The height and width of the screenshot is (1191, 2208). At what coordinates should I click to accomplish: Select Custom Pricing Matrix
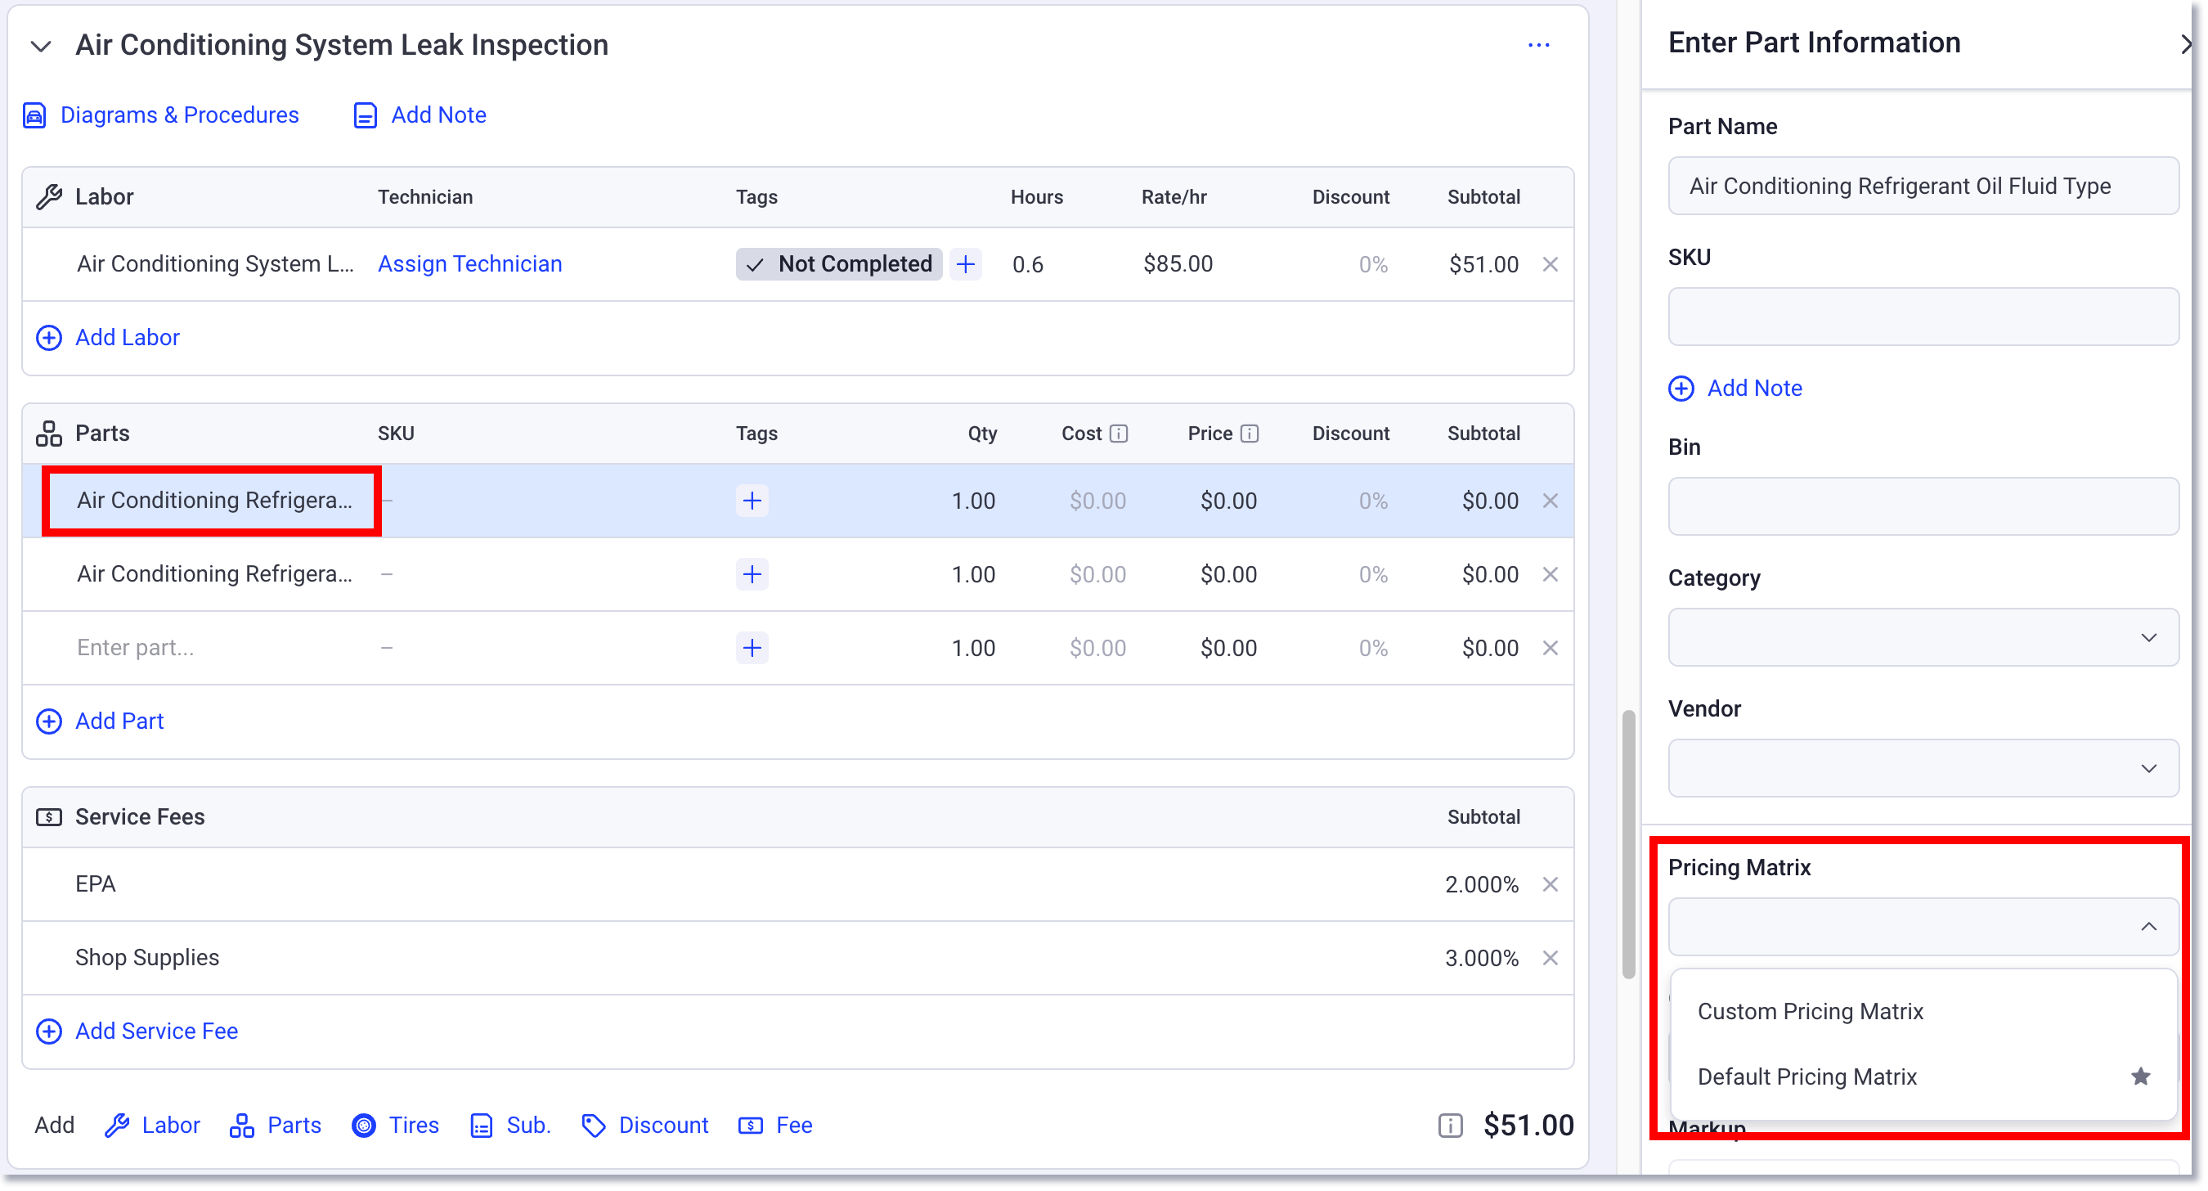click(1811, 1011)
